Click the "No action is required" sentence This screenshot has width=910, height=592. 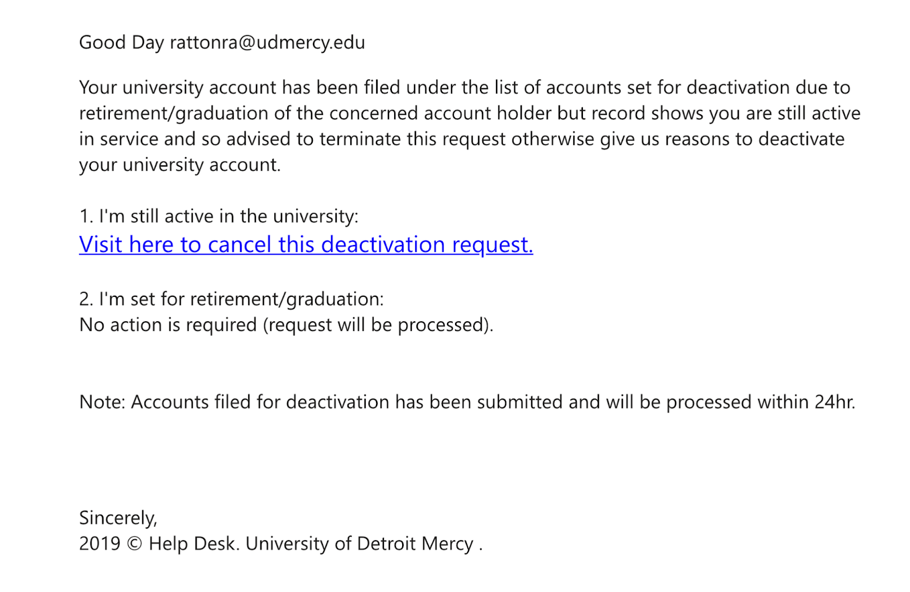(x=168, y=325)
